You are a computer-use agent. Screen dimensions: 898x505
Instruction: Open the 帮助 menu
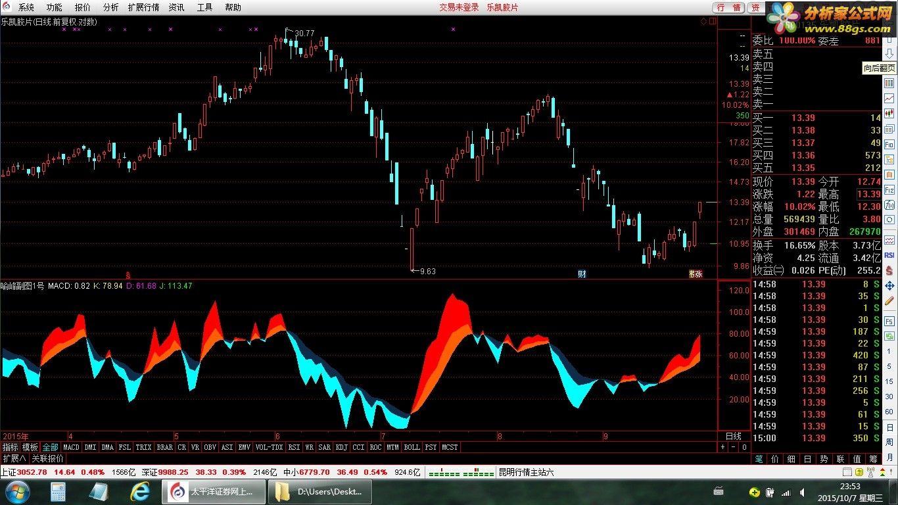coord(233,7)
